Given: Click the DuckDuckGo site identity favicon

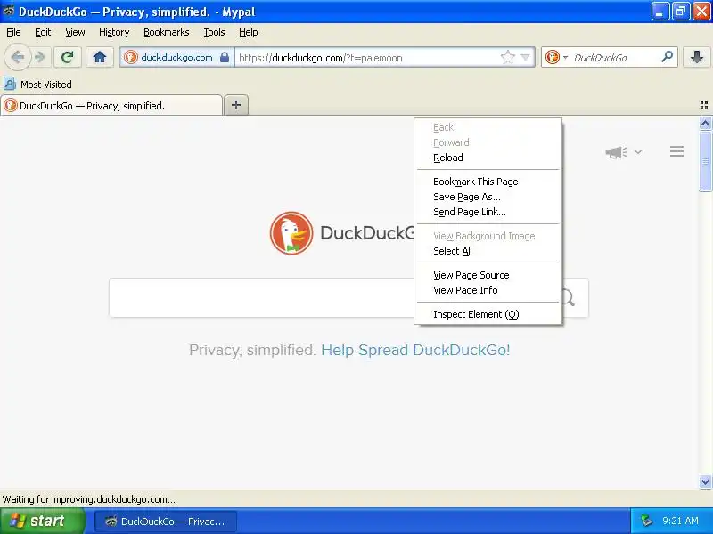Looking at the screenshot, I should click(x=131, y=58).
